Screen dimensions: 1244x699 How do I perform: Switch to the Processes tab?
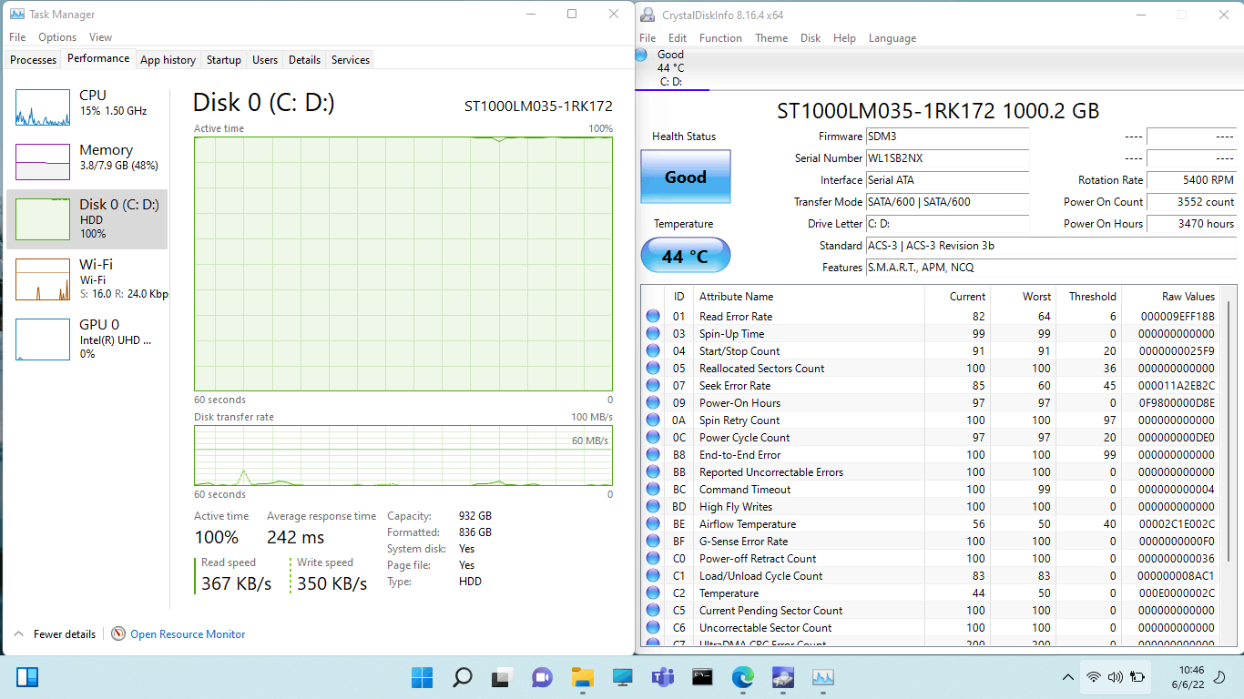point(34,60)
